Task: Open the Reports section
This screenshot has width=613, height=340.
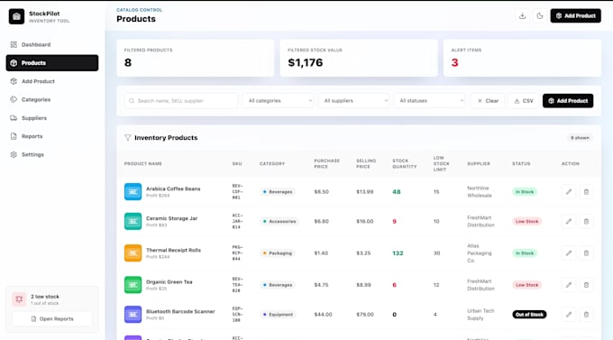Action: coord(52,136)
